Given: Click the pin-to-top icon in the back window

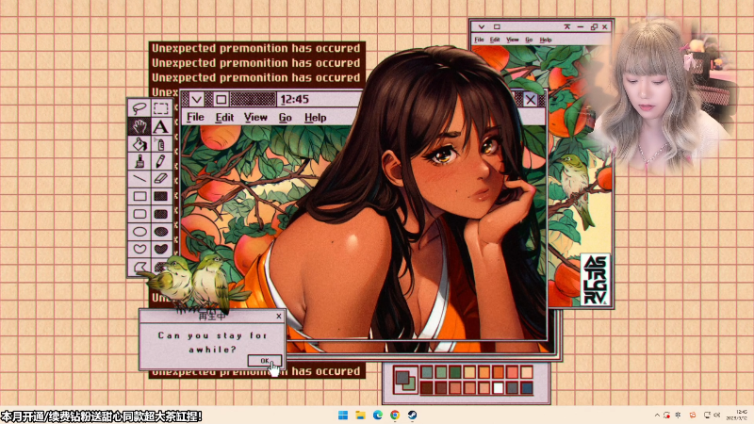Looking at the screenshot, I should [567, 27].
